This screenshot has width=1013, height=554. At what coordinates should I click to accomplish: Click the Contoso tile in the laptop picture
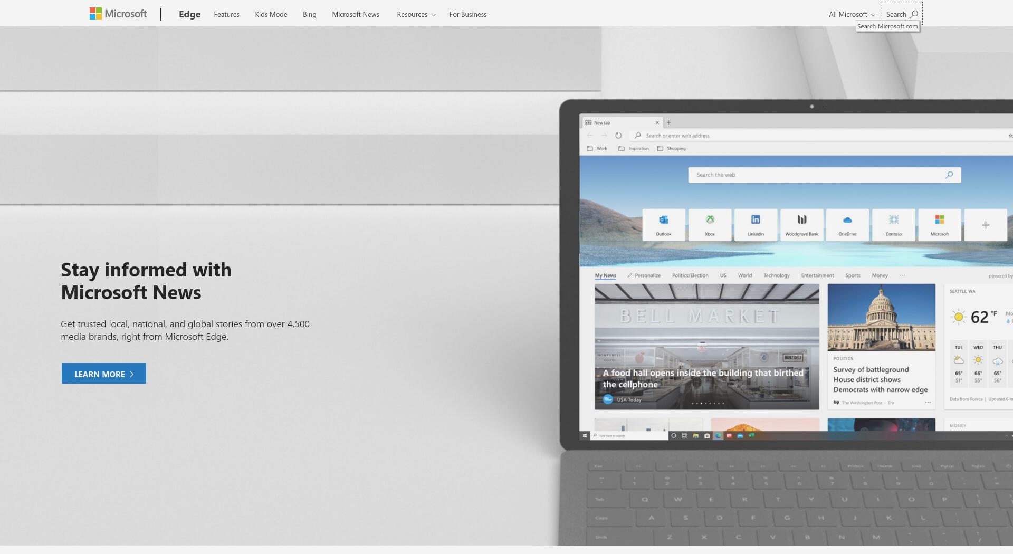894,225
